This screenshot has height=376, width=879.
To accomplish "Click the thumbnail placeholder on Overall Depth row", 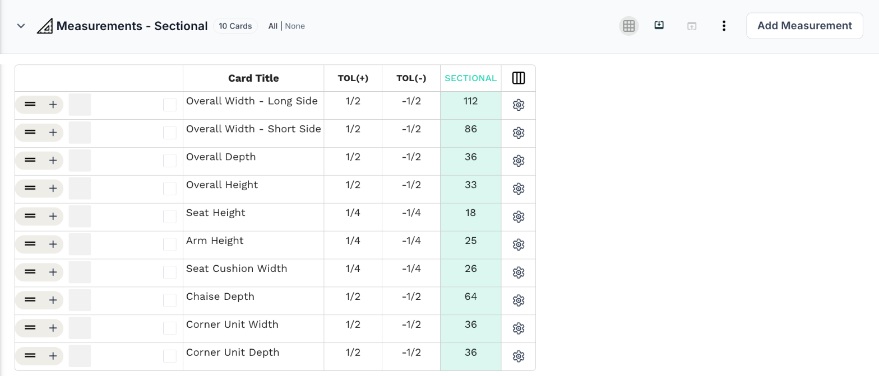I will click(x=80, y=161).
